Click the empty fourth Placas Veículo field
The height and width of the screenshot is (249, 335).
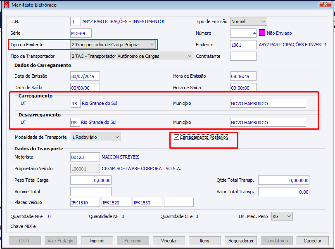[x=179, y=202]
